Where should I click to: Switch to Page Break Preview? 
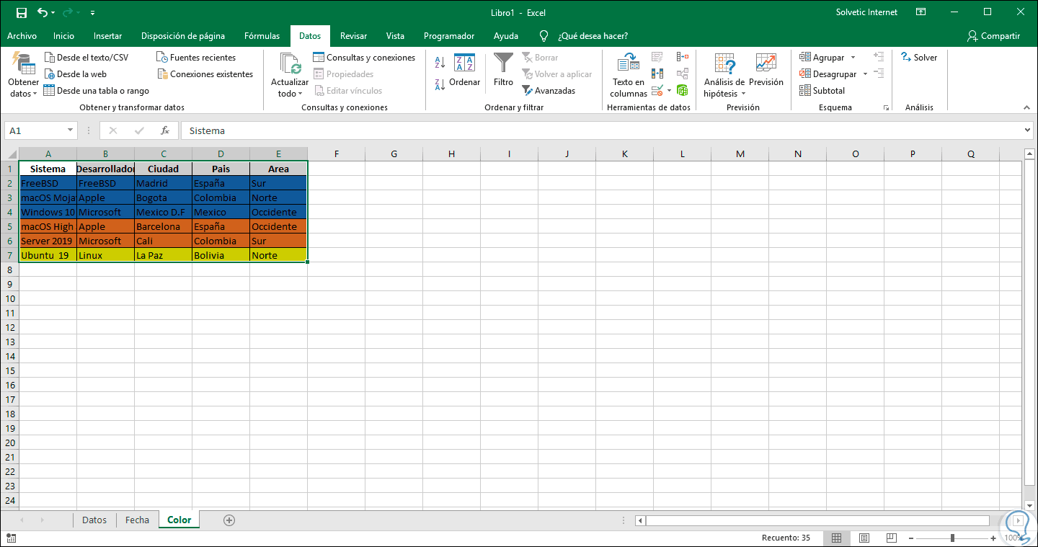pos(891,538)
